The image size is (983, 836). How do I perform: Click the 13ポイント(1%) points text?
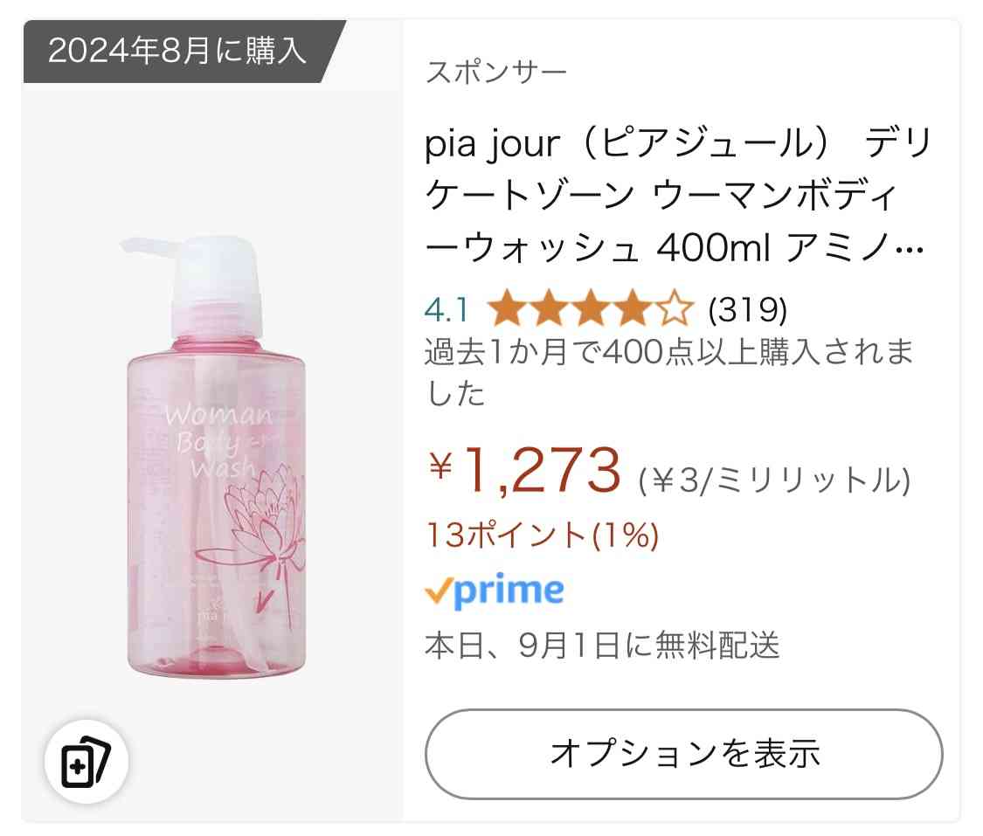pyautogui.click(x=543, y=535)
